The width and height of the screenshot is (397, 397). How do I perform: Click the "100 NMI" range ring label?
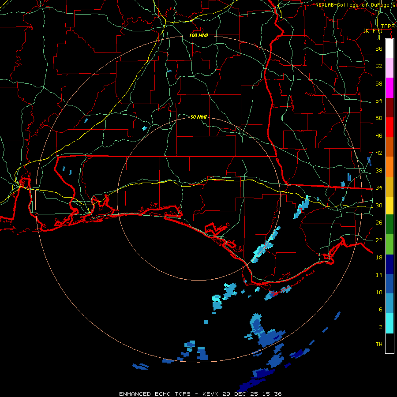198,35
